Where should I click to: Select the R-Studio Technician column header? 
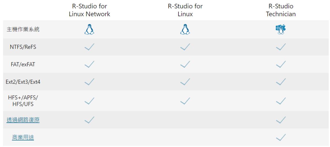point(281,10)
